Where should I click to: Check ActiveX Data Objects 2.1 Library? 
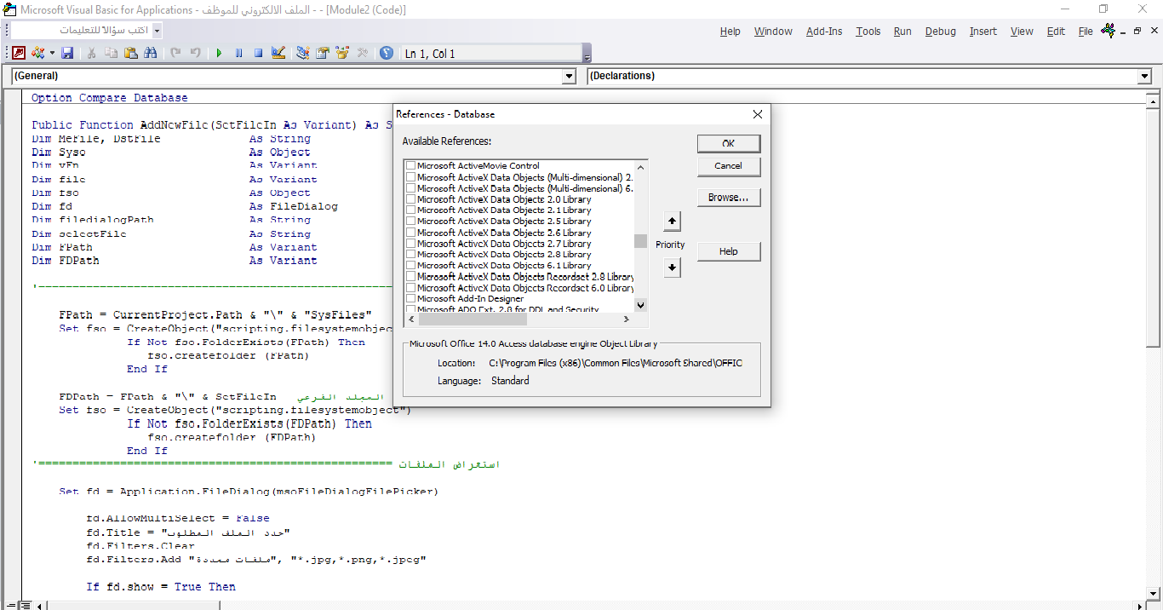pos(411,210)
